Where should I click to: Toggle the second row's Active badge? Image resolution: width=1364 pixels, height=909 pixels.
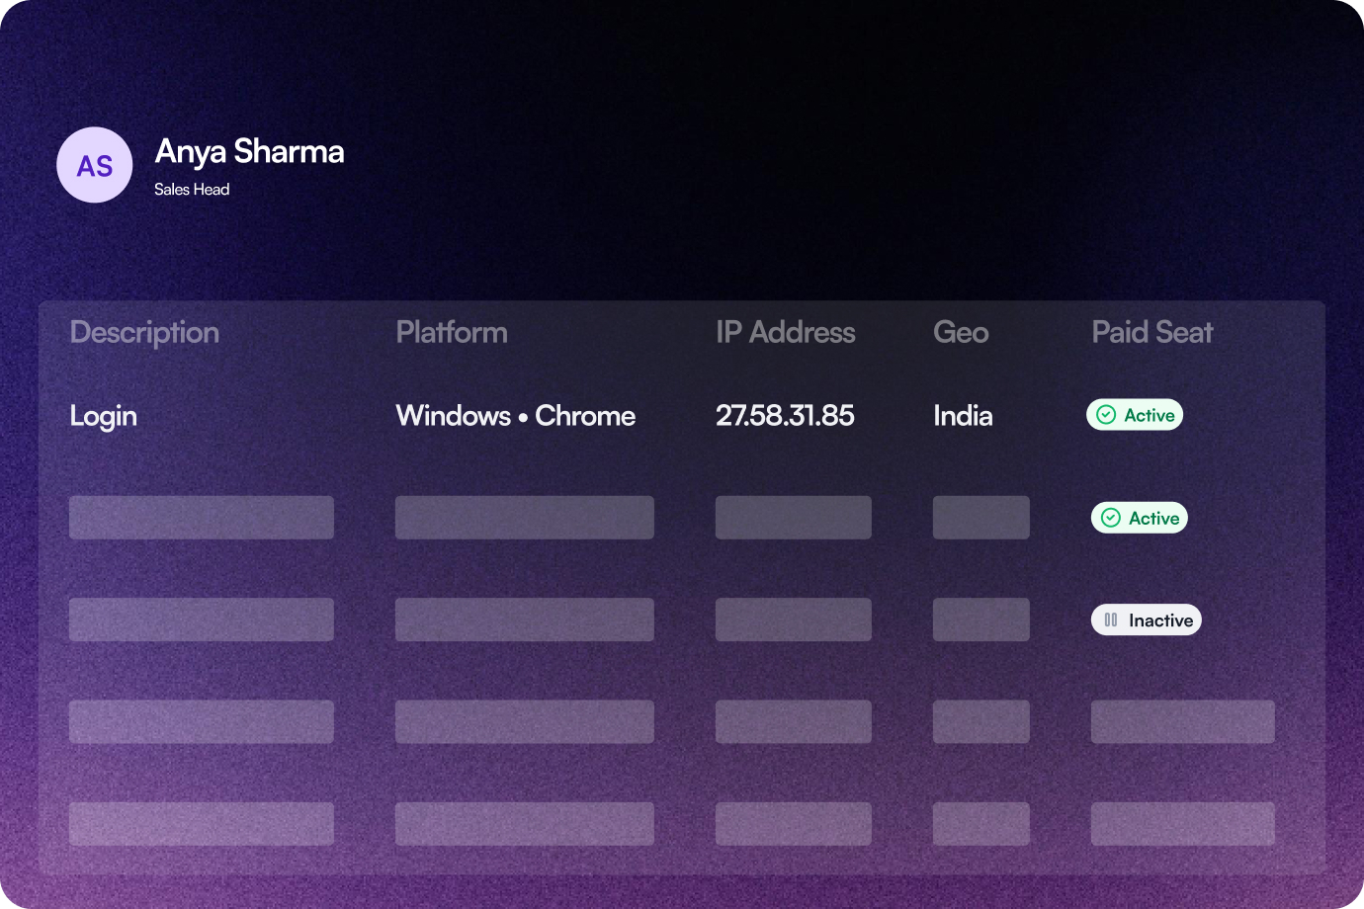[1139, 517]
